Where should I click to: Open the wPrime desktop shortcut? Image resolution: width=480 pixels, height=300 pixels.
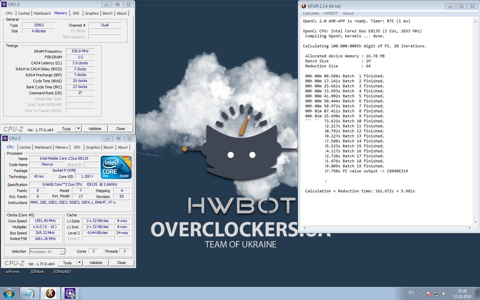(12, 272)
